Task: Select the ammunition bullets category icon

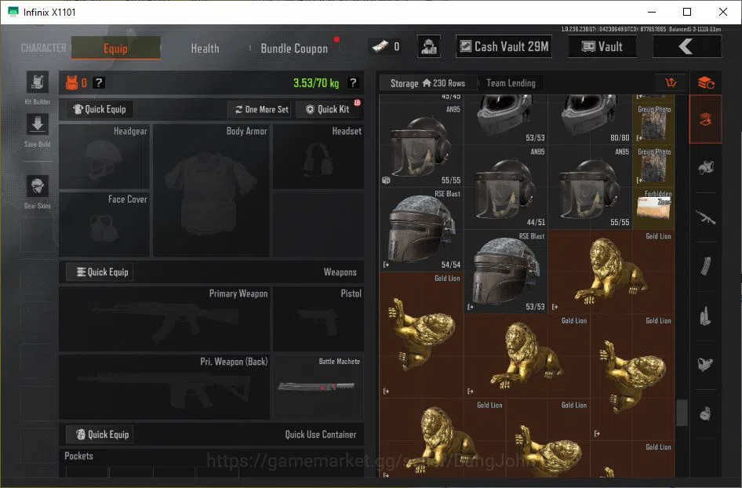Action: [x=705, y=315]
